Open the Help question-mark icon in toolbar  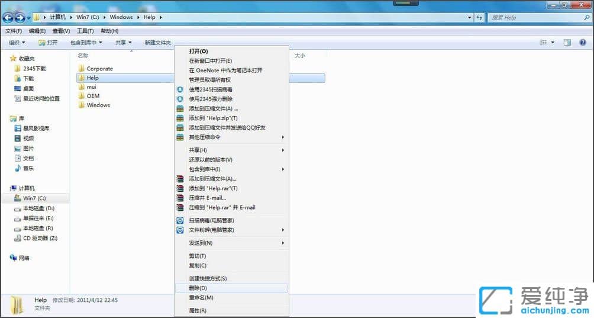pos(583,43)
